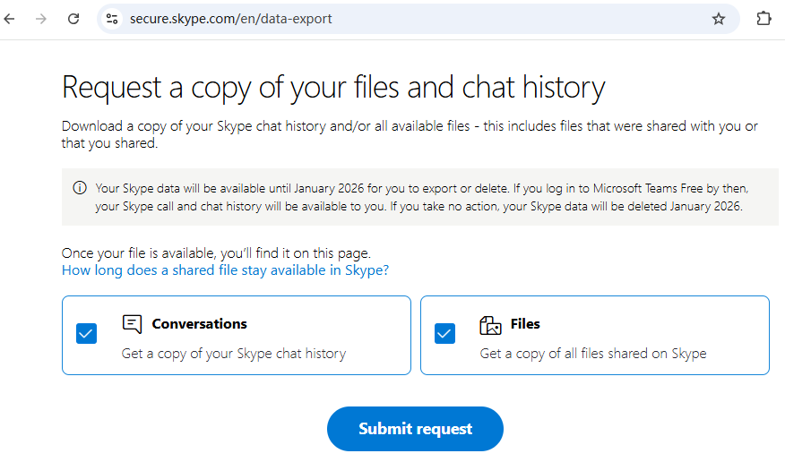Uncheck the Conversations checkbox
Image resolution: width=785 pixels, height=462 pixels.
[x=86, y=333]
